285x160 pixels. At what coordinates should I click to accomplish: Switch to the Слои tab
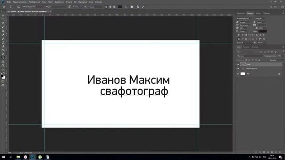(239, 47)
